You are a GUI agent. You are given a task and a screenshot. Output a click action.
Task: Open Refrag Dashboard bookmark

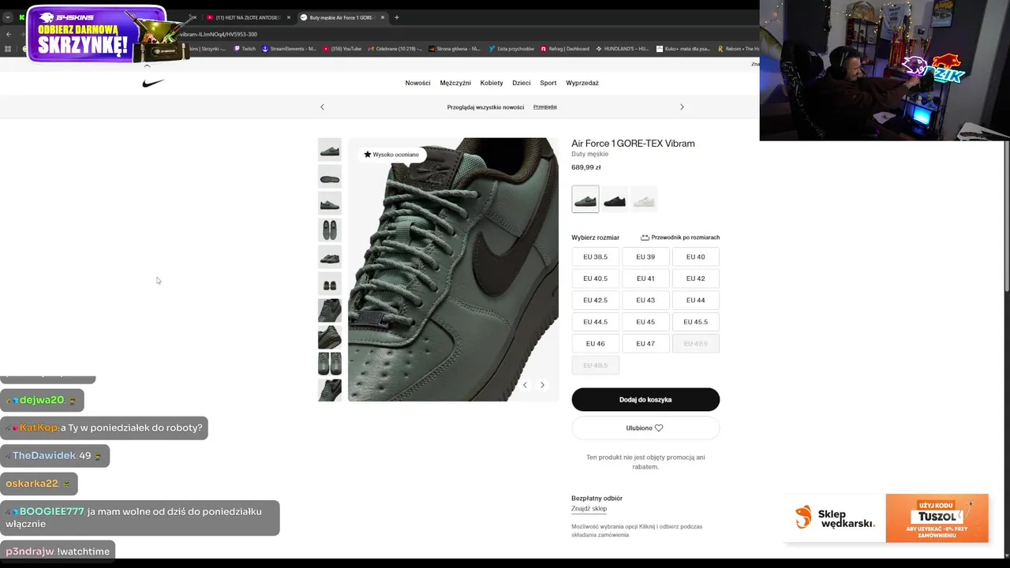pos(565,49)
